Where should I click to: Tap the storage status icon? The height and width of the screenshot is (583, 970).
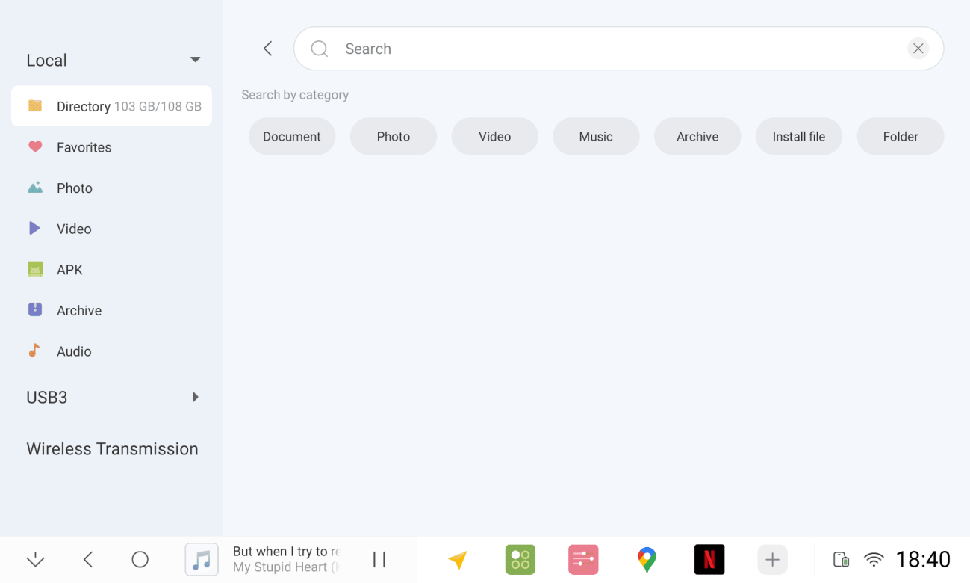(841, 559)
